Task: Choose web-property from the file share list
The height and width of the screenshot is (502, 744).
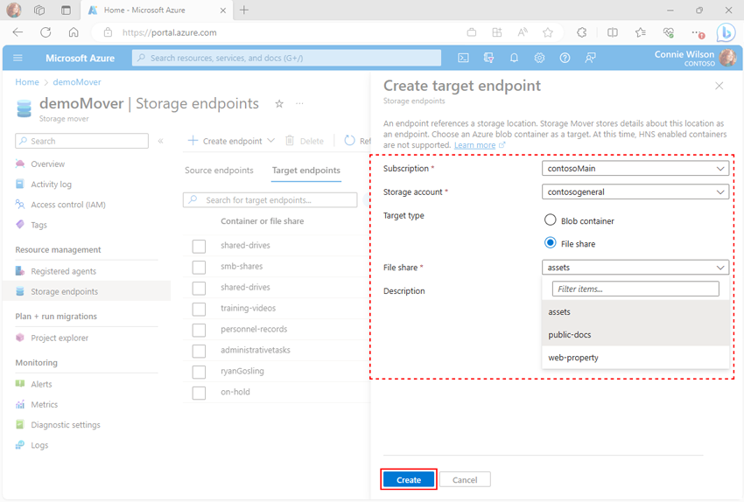Action: 635,358
